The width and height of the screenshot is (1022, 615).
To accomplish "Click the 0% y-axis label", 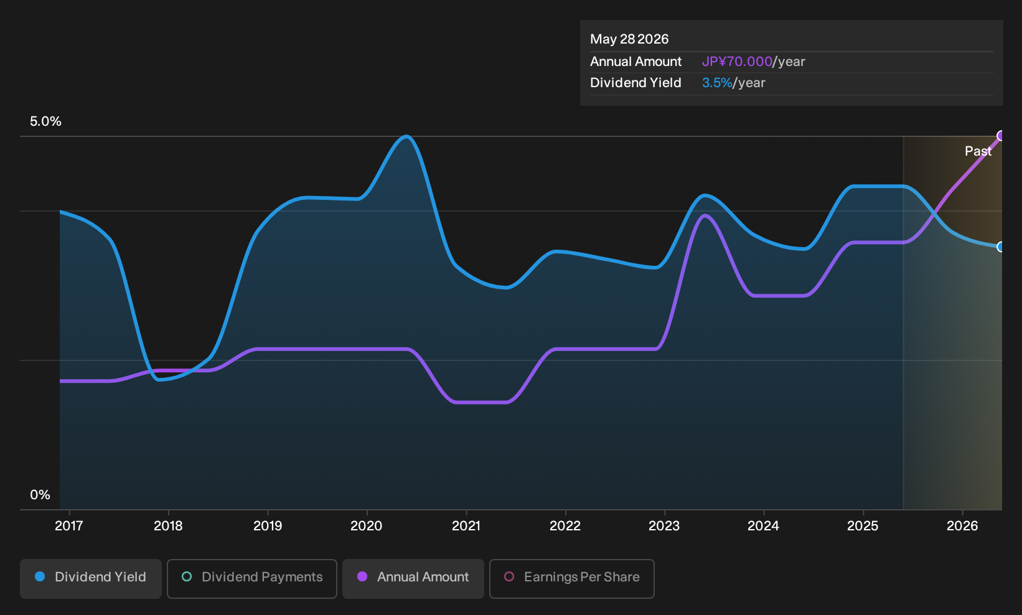I will click(40, 495).
